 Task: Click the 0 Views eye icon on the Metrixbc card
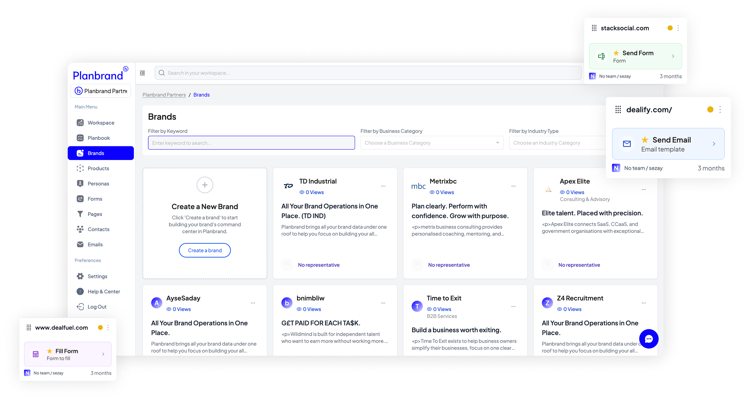[x=432, y=192]
